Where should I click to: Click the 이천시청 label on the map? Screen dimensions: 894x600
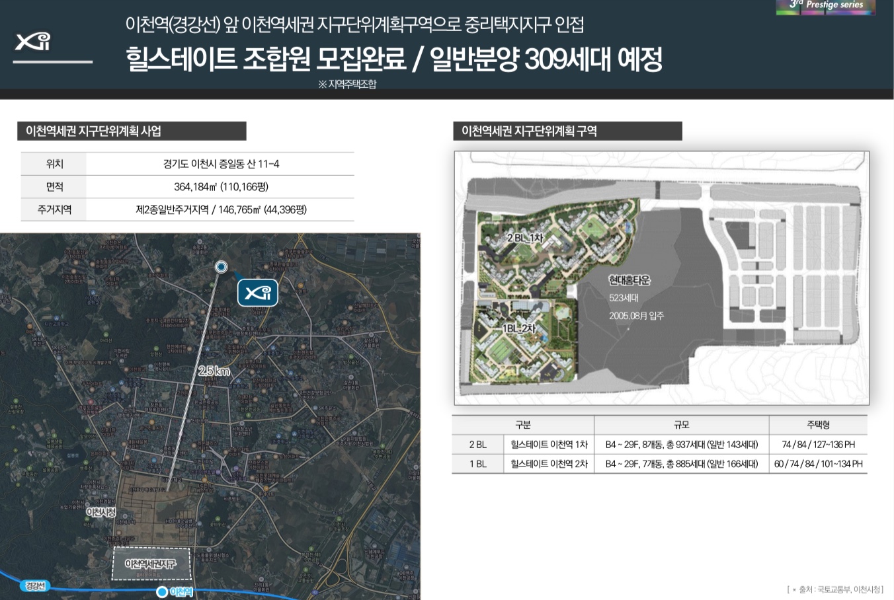[101, 512]
